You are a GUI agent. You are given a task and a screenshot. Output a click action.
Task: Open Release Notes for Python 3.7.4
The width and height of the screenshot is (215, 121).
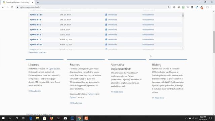click(x=148, y=30)
